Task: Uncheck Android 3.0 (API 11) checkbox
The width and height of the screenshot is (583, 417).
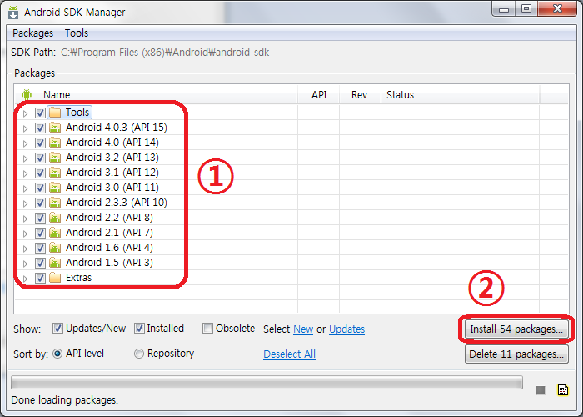Action: pos(40,188)
